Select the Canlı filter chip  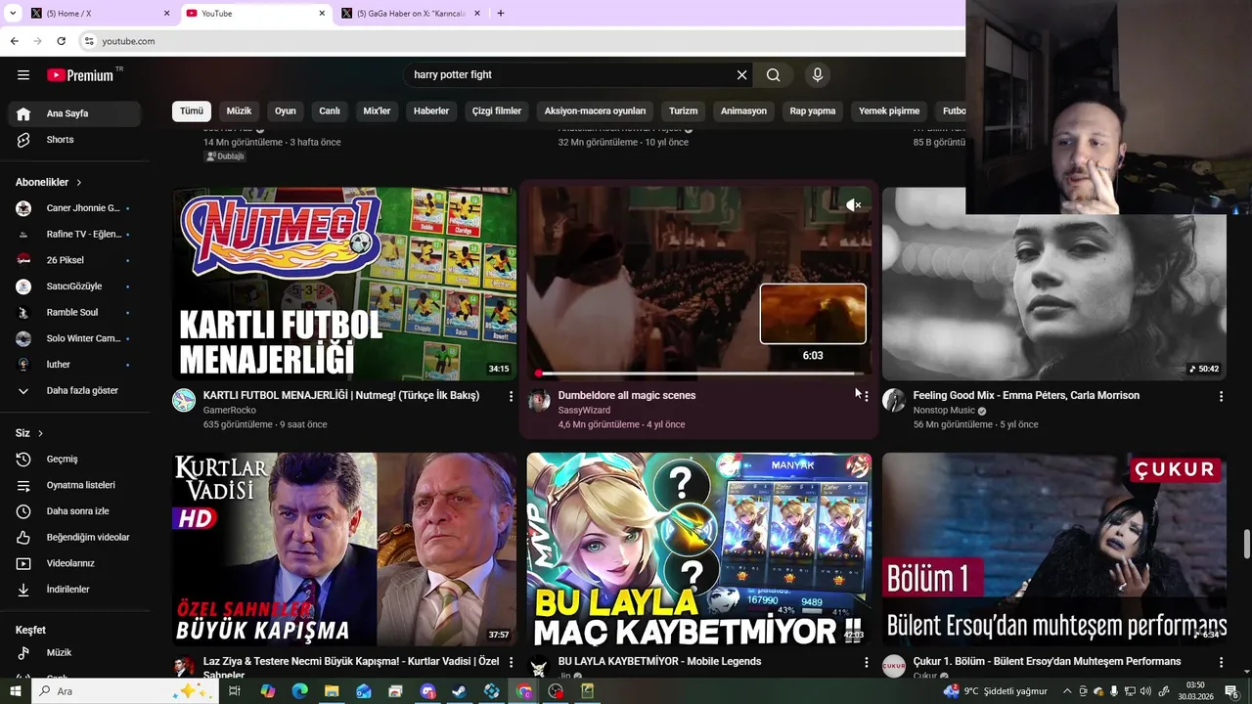pyautogui.click(x=330, y=111)
